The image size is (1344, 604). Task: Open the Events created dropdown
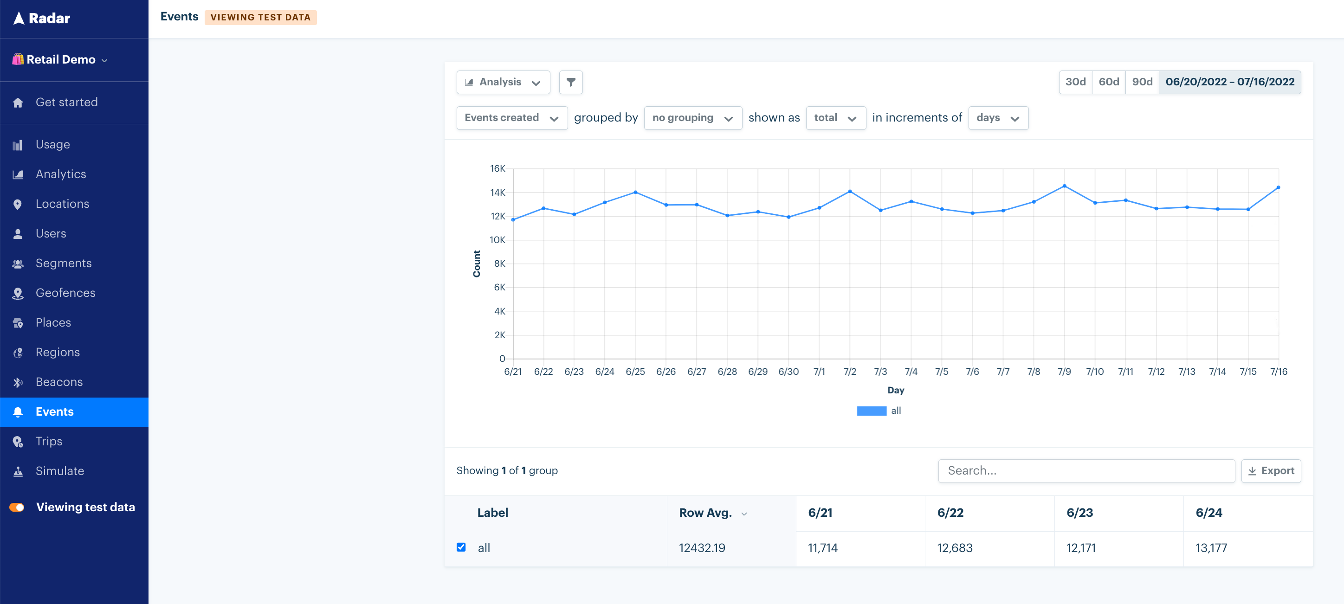coord(511,118)
